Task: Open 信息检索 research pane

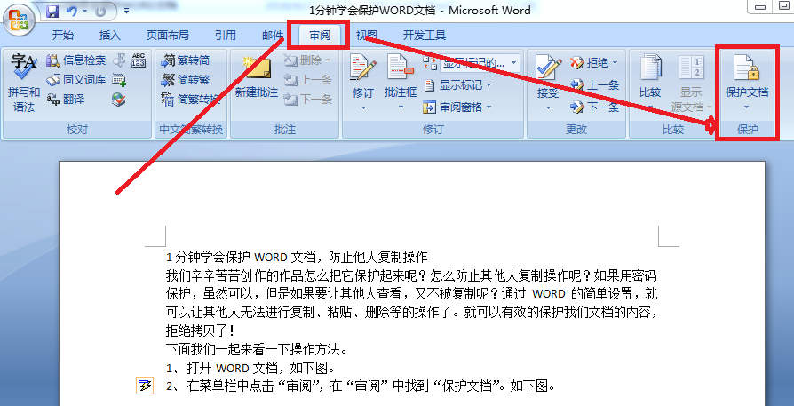Action: (76, 60)
